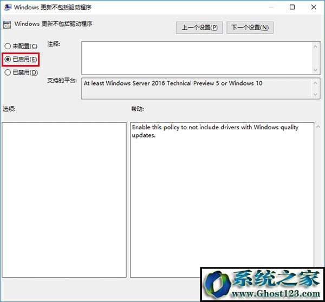Click the policy heading 'Windows 更新不包括驱动程序'
Screen dimensions: 325x302
pyautogui.click(x=53, y=24)
